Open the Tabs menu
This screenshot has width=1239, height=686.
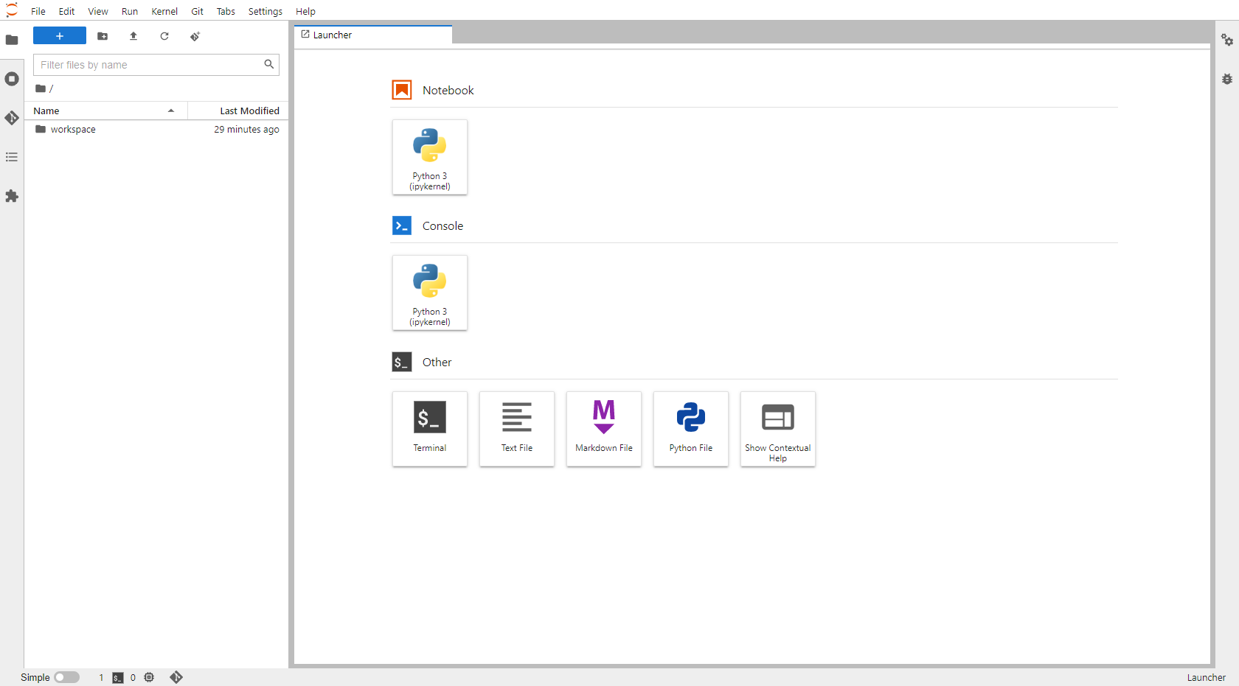coord(226,11)
